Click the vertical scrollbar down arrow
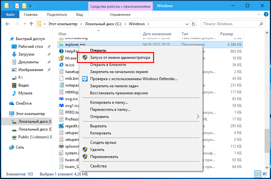The height and width of the screenshot is (179, 271). 267,167
